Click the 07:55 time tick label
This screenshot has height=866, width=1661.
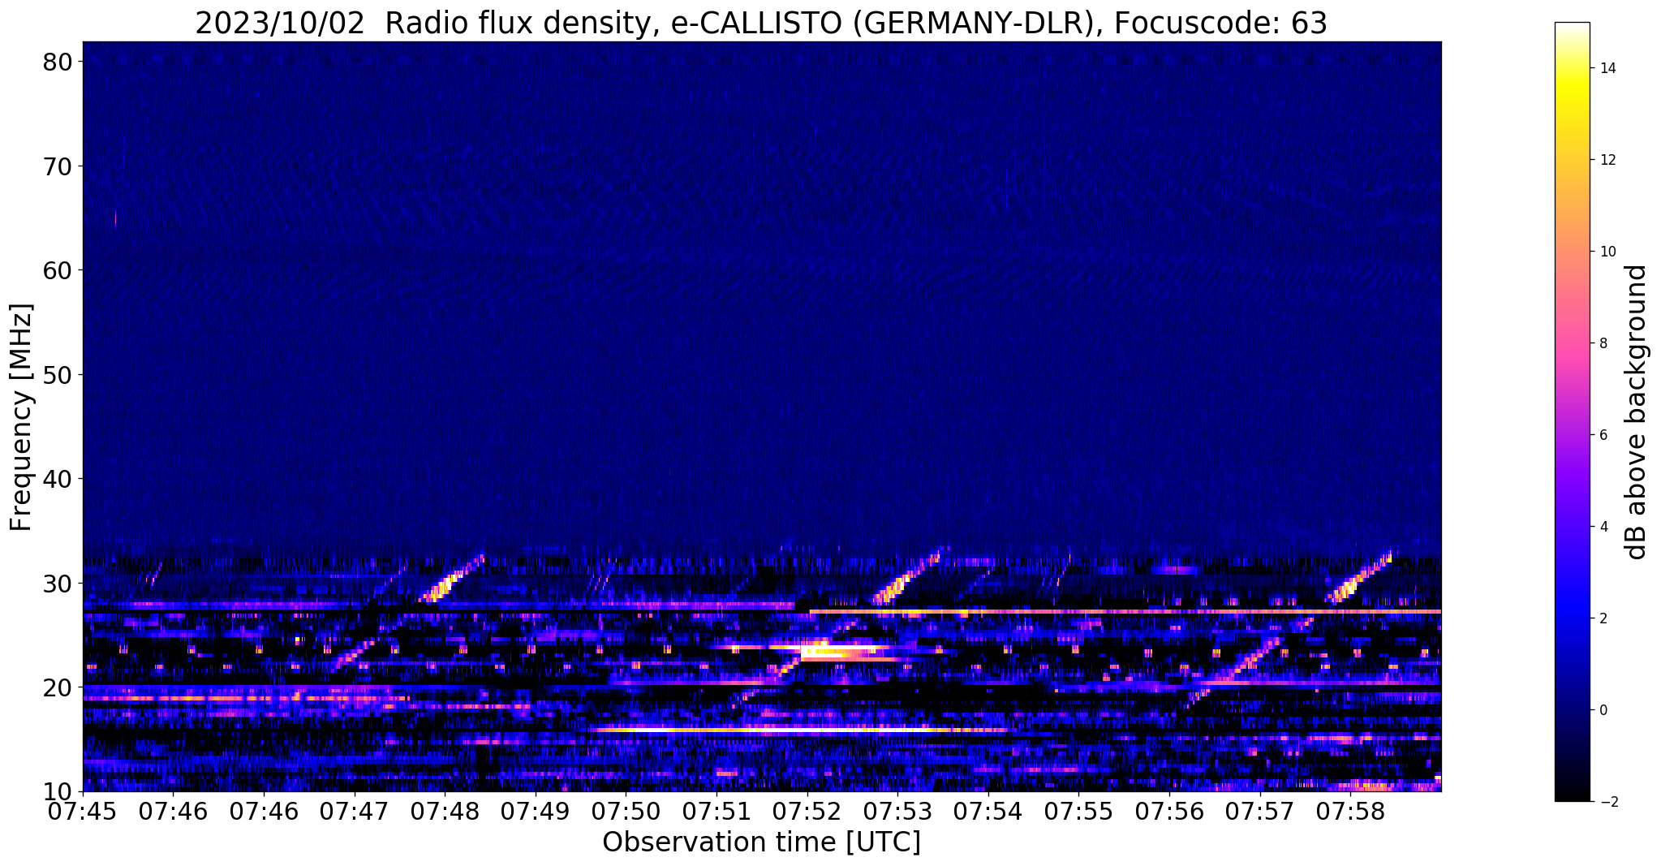[x=1078, y=812]
